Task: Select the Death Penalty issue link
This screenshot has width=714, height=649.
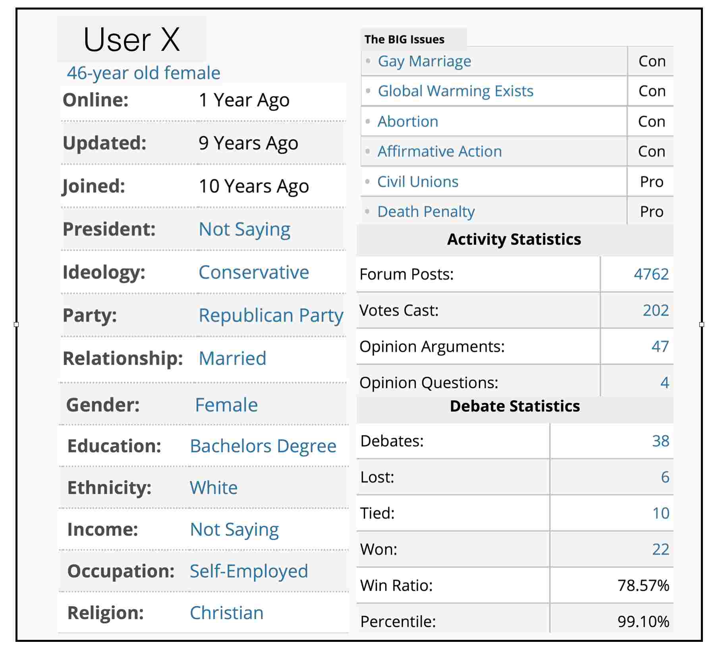Action: point(426,212)
